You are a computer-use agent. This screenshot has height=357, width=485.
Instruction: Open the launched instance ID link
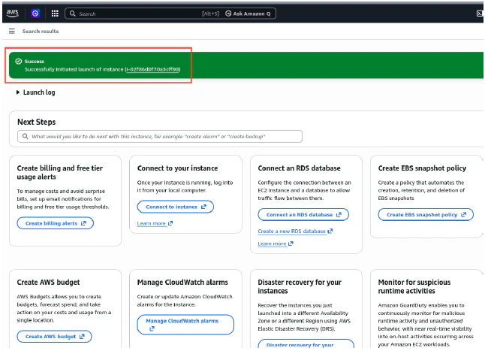coord(153,69)
